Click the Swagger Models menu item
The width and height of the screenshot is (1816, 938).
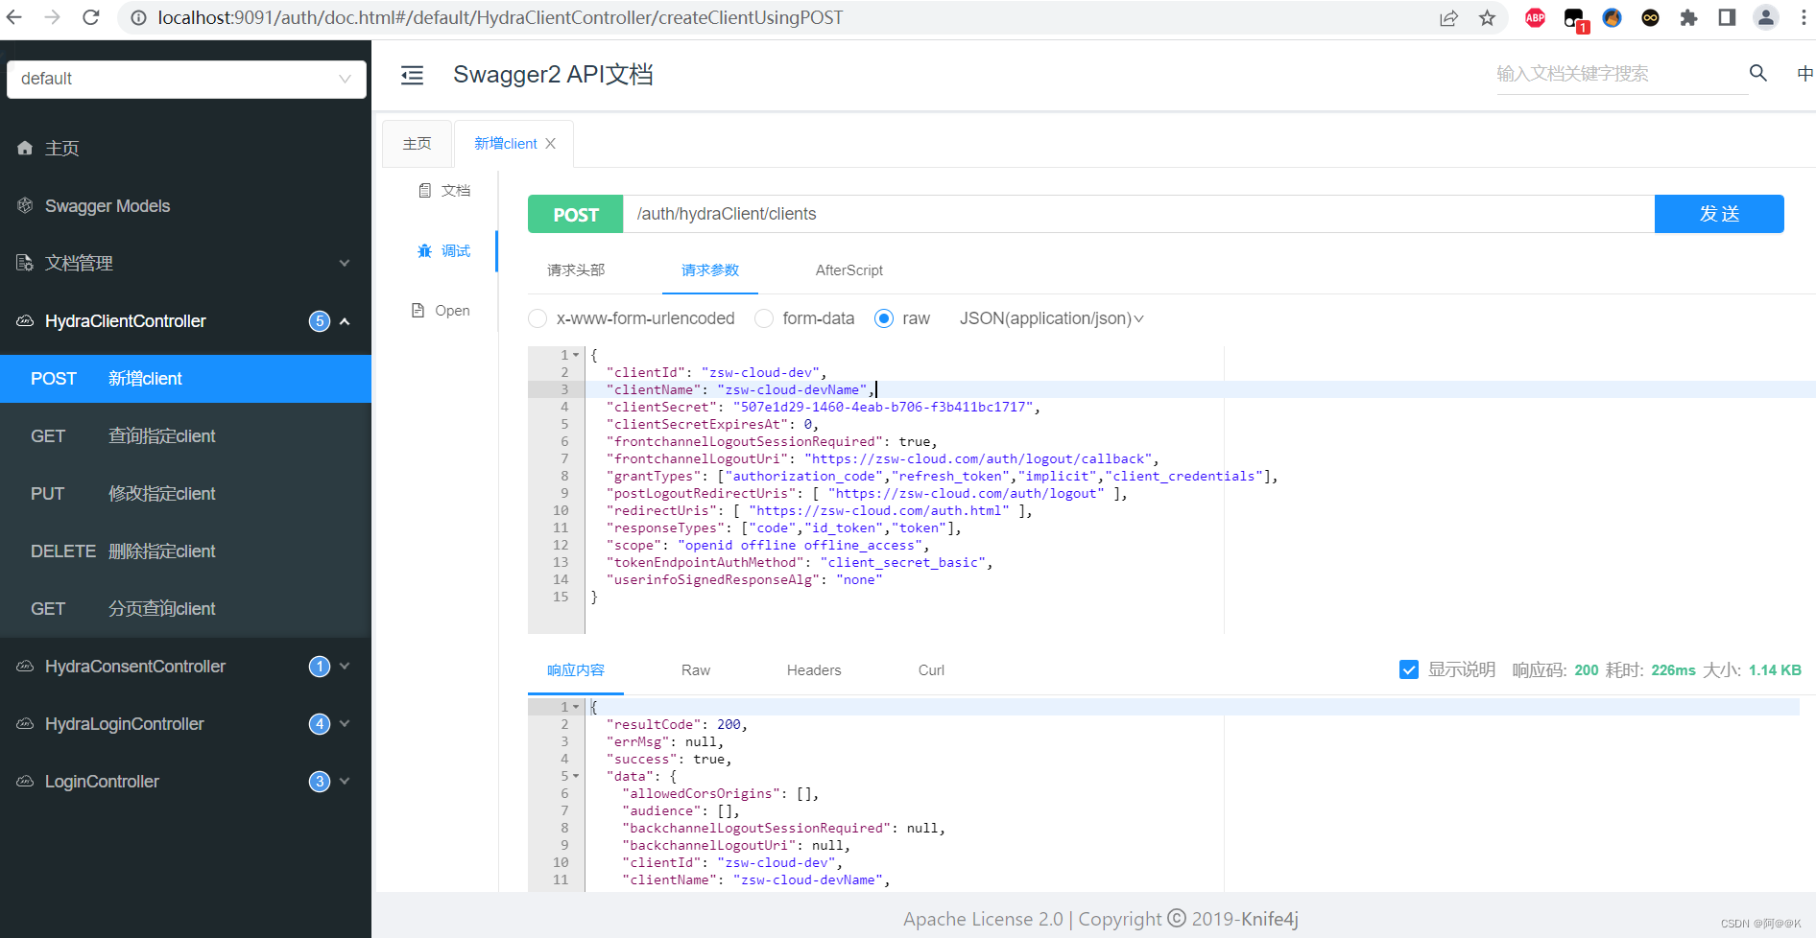185,206
